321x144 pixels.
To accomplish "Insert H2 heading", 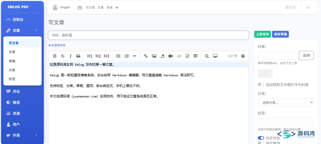I will click(98, 56).
